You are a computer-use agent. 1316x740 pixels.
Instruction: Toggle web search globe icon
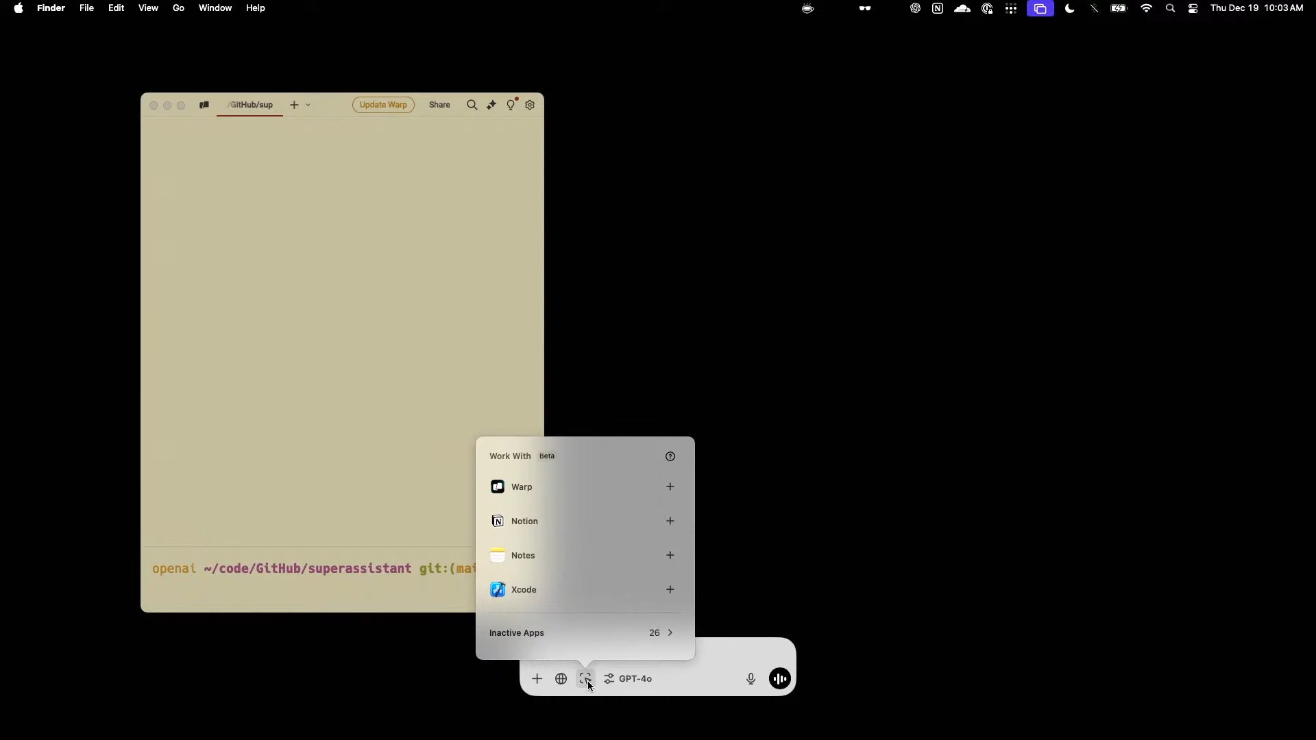pos(561,678)
